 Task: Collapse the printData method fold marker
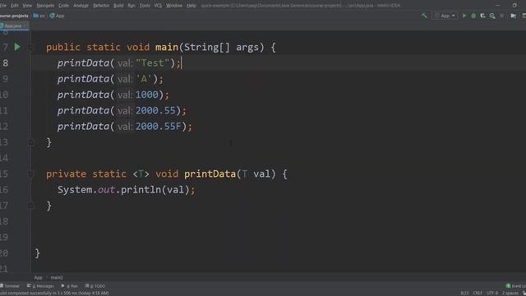tap(30, 174)
